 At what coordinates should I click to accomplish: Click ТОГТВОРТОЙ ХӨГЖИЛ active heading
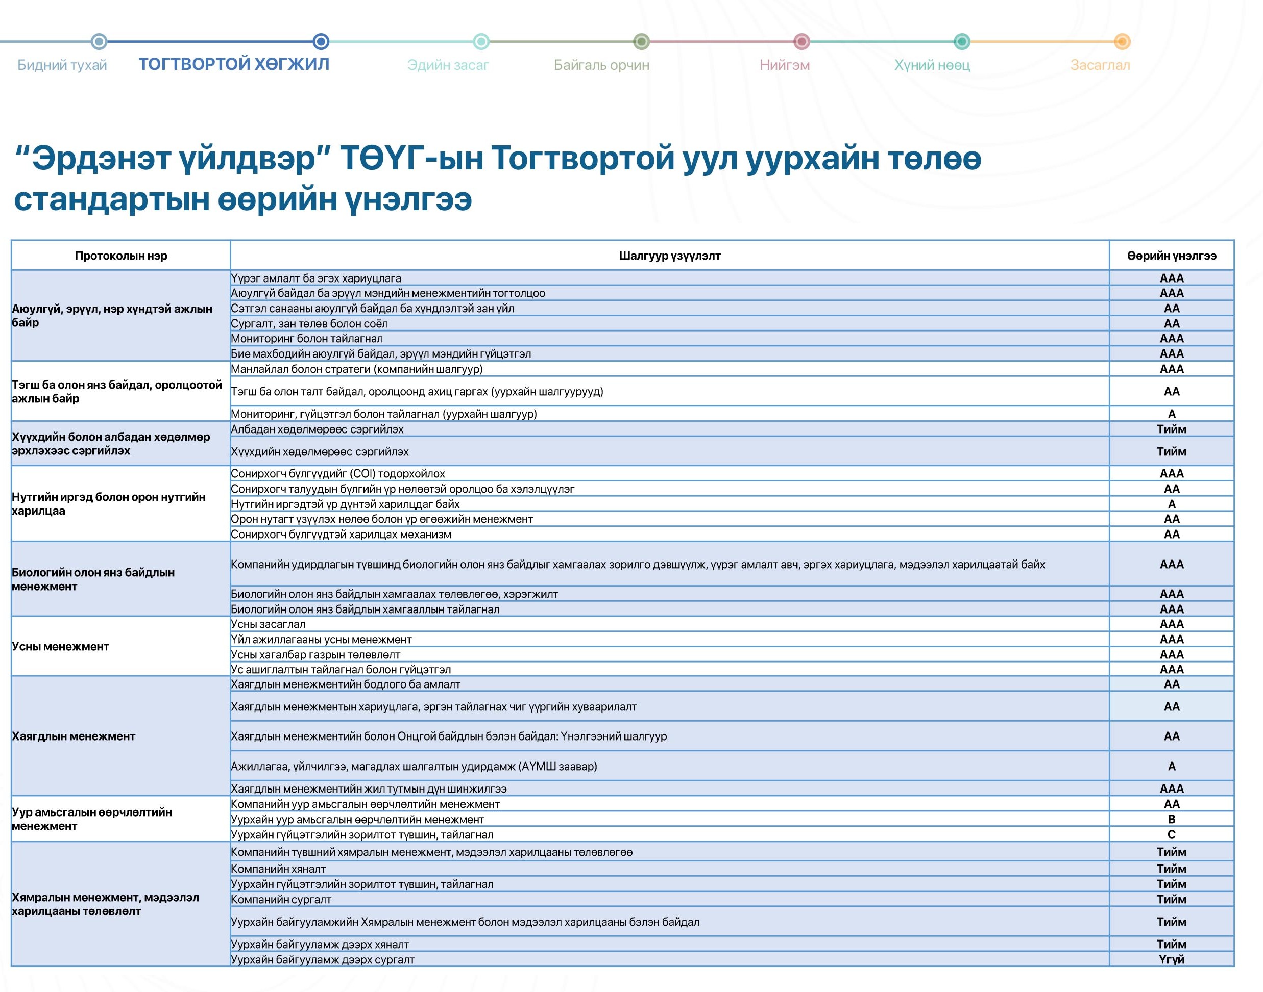click(234, 64)
